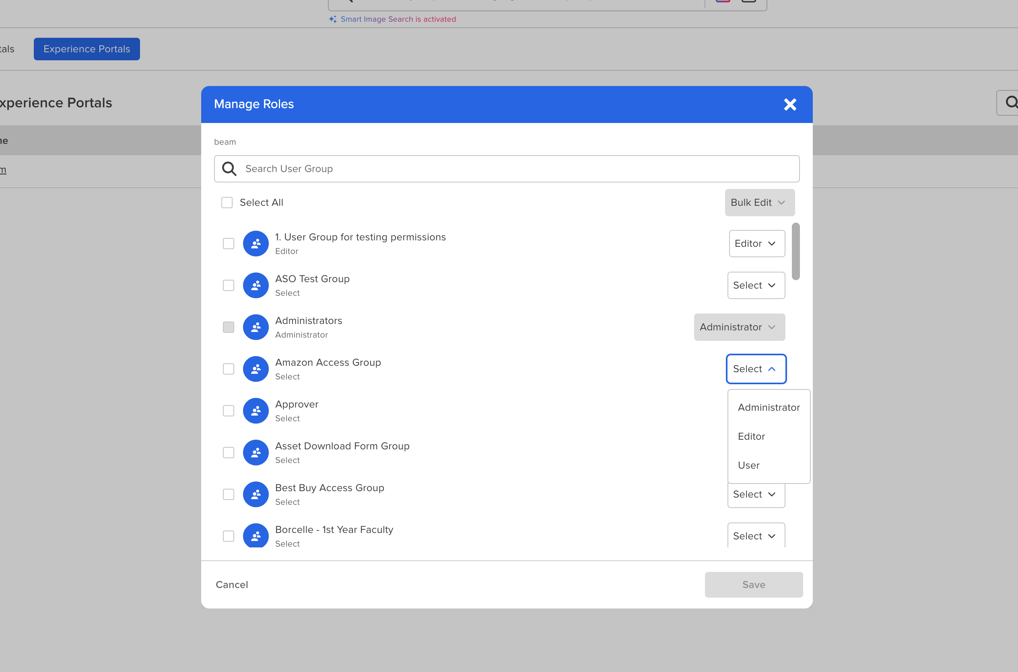Open the Bulk Edit dropdown

point(760,203)
